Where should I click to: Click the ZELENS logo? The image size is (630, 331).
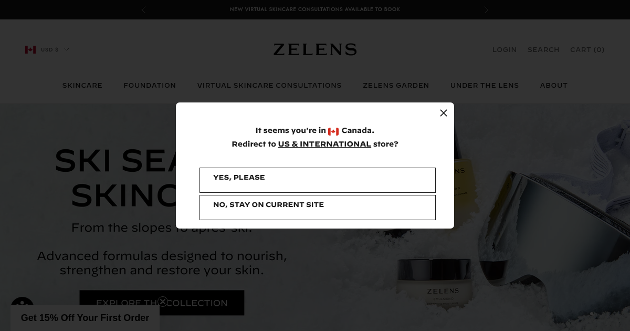(315, 49)
